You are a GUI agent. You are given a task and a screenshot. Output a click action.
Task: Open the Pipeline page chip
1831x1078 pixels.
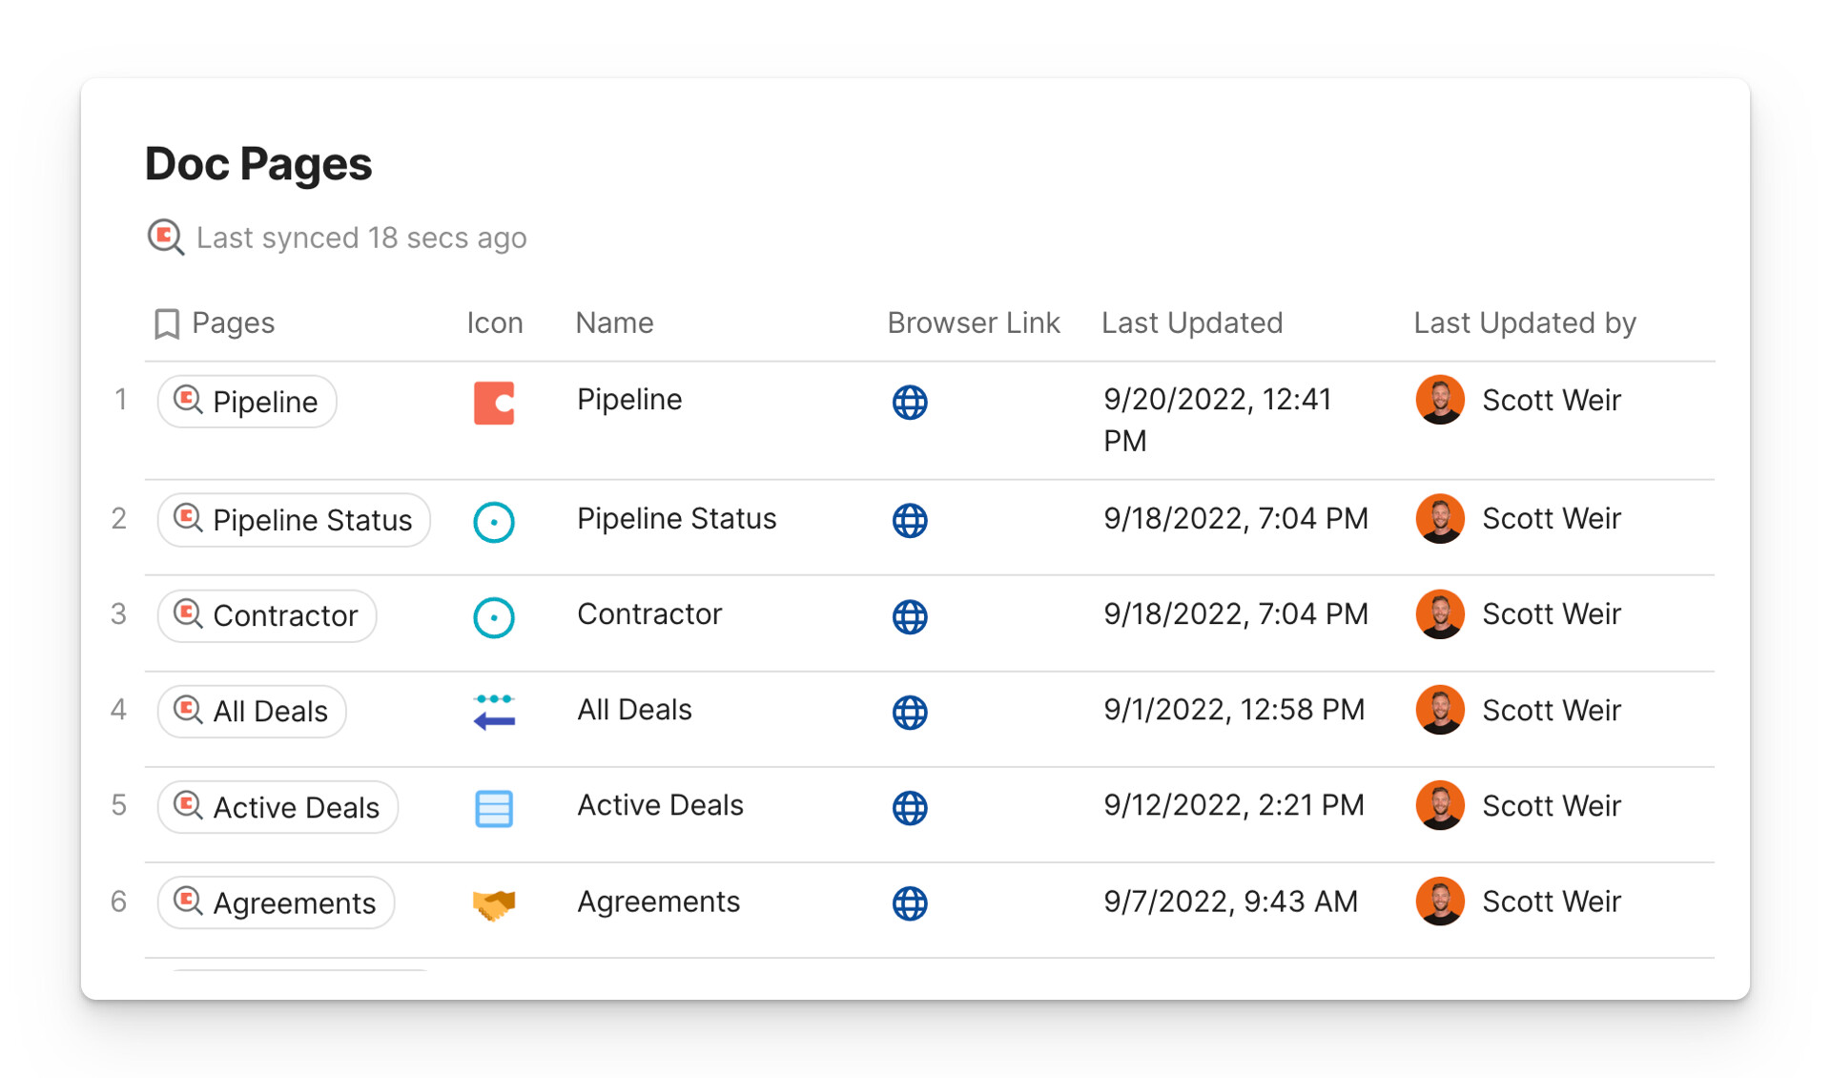tap(247, 402)
